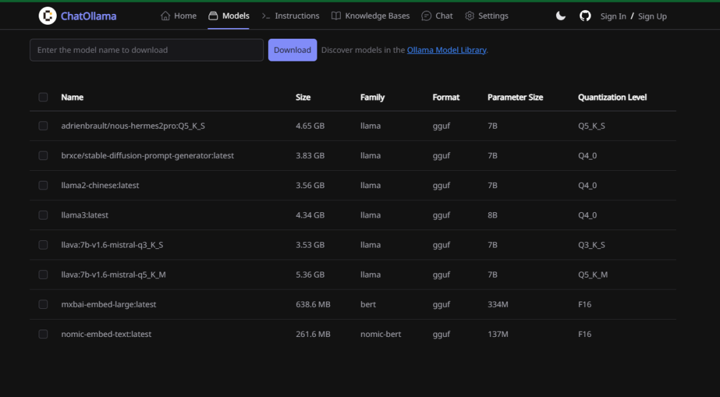Click the 3.56 GB size value

pos(310,185)
